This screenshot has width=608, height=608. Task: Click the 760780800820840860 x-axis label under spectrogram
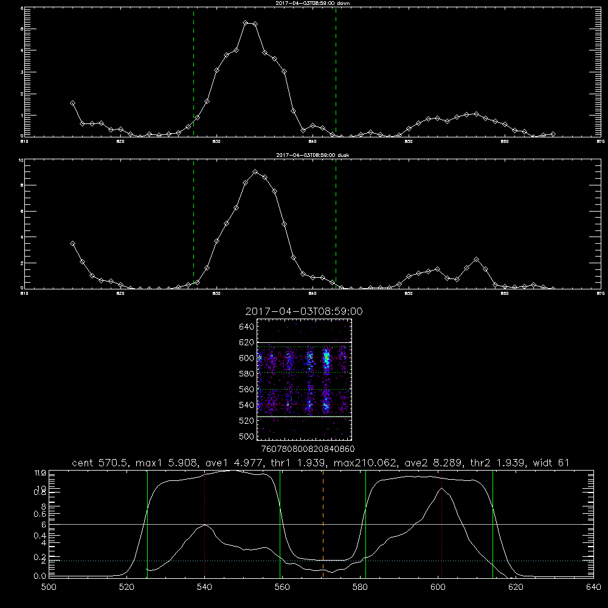tap(308, 449)
